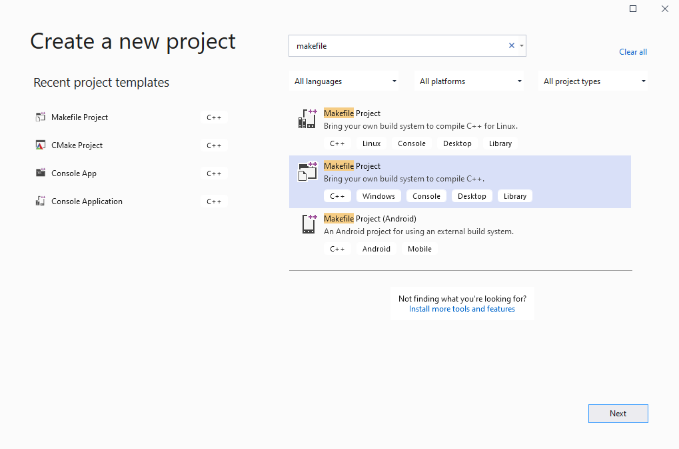Open the All project types filter dropdown
Screen dimensions: 679x449
593,81
